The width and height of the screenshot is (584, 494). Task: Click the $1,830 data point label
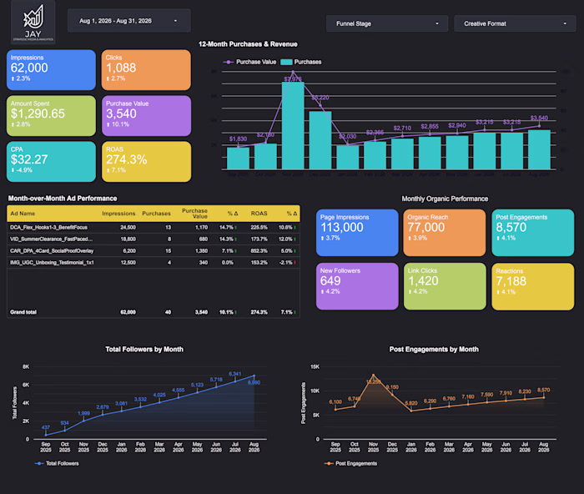click(x=238, y=139)
